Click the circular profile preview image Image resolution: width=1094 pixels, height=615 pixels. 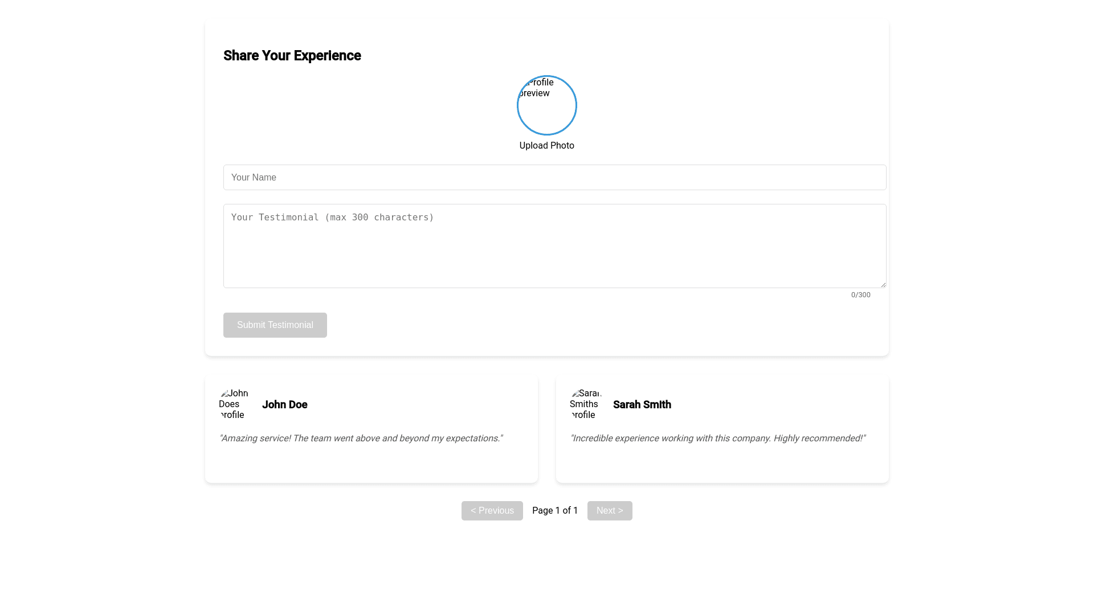pos(546,105)
